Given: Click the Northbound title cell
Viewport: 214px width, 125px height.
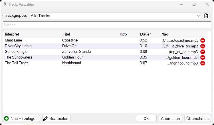Looking at the screenshot, I should pyautogui.click(x=72, y=63).
